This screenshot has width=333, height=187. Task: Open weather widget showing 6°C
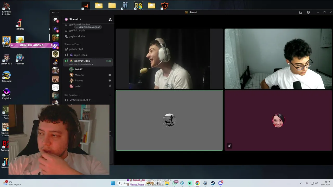12,183
